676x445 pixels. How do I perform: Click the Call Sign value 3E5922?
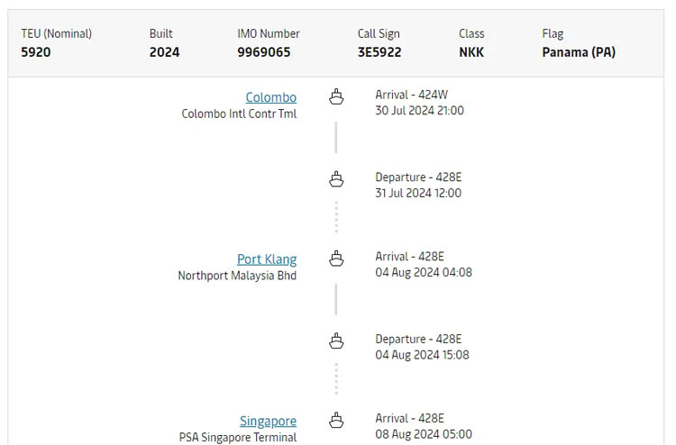[x=379, y=52]
